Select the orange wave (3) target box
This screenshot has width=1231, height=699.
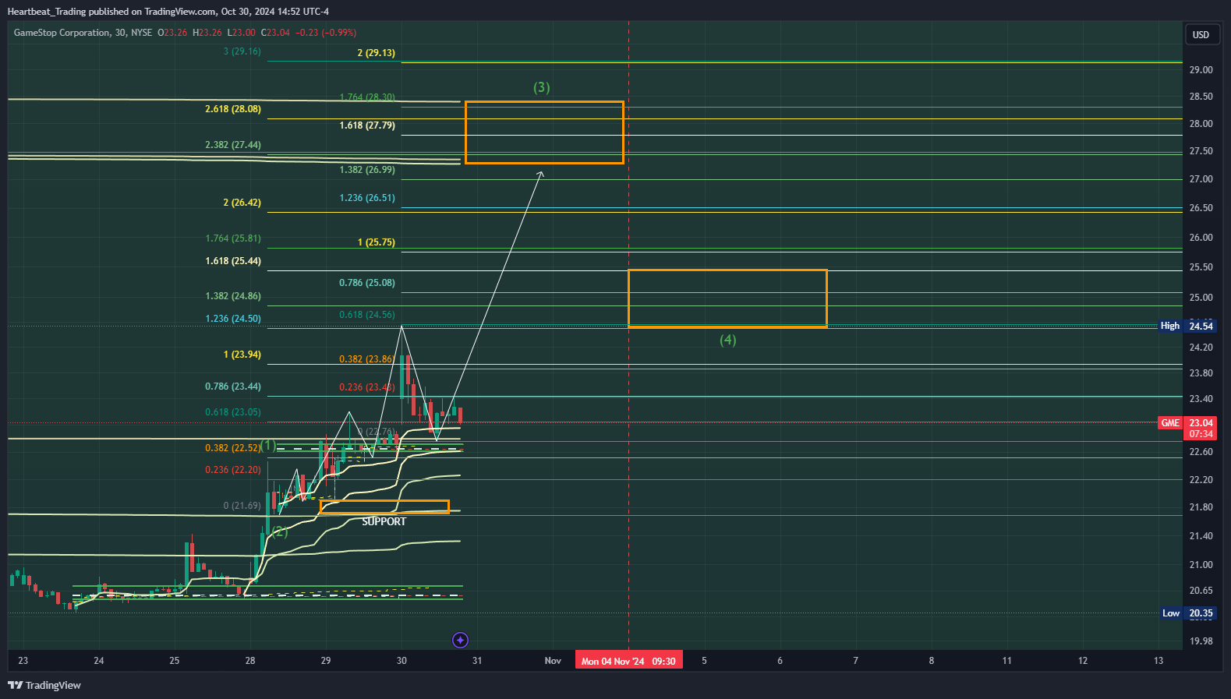click(544, 132)
